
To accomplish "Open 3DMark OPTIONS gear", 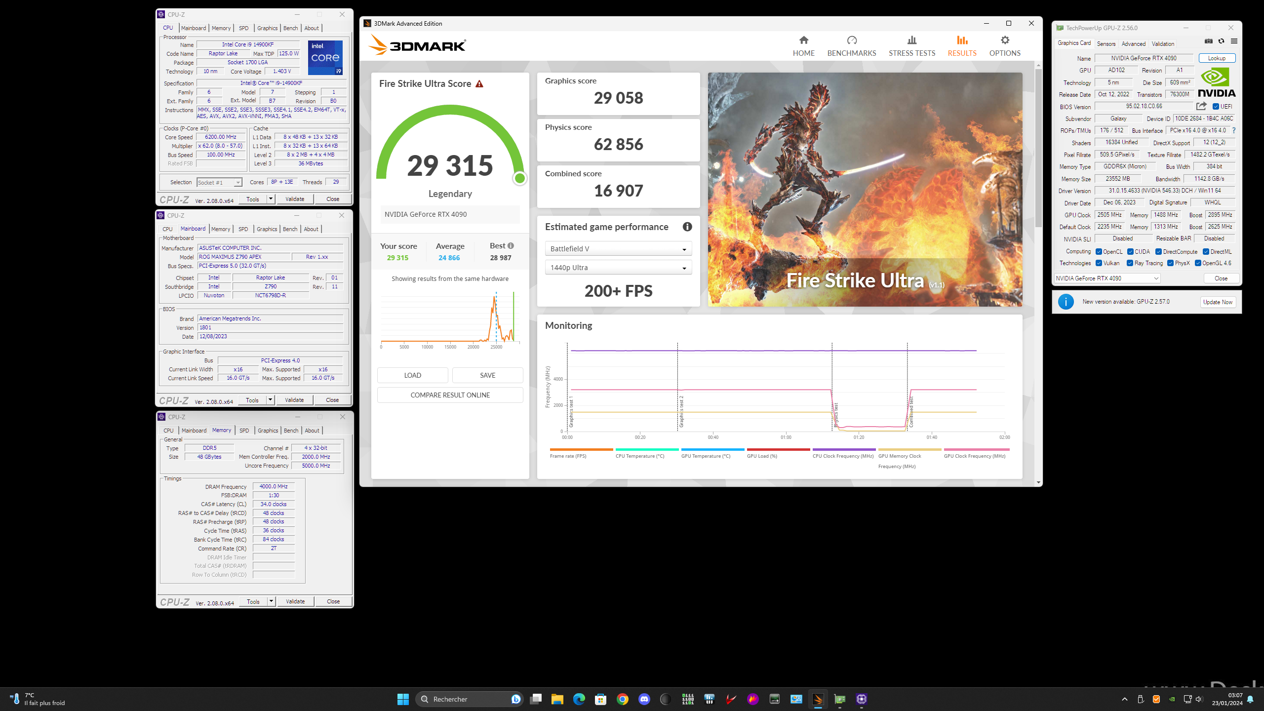I will [1004, 46].
